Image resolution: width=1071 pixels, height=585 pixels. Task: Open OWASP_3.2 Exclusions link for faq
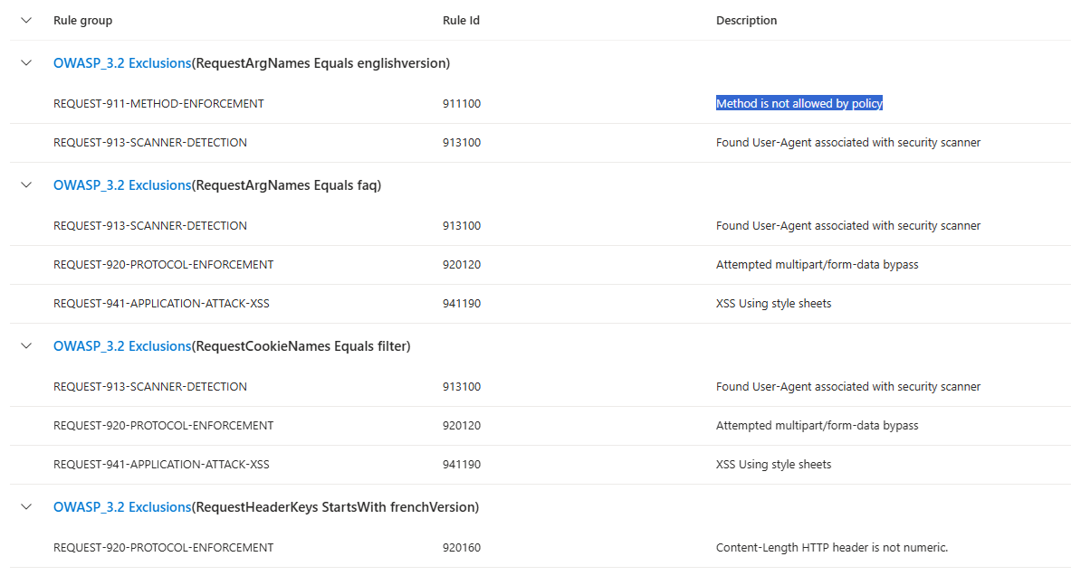tap(121, 185)
